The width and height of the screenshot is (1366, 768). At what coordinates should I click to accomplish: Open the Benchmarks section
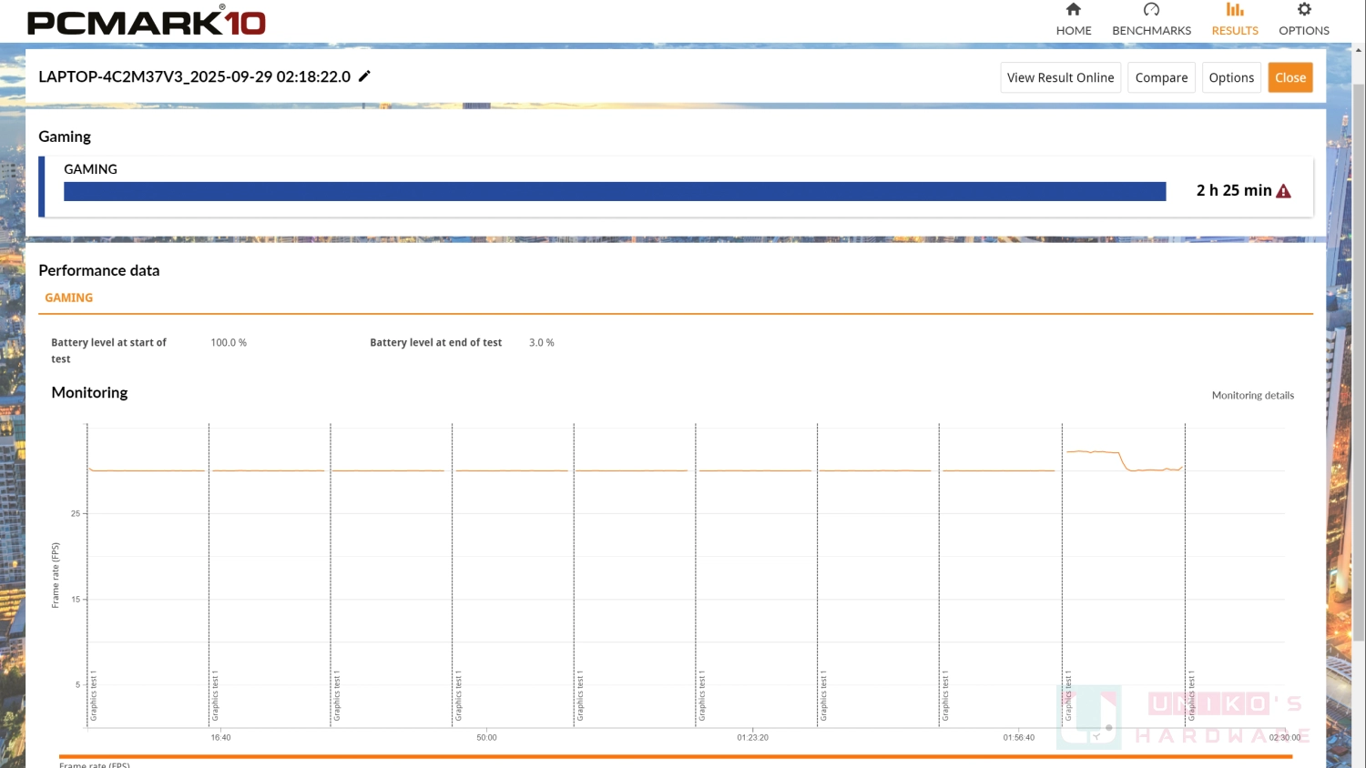[x=1151, y=20]
